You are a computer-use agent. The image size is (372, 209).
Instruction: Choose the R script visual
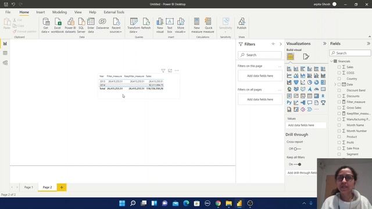(323, 96)
